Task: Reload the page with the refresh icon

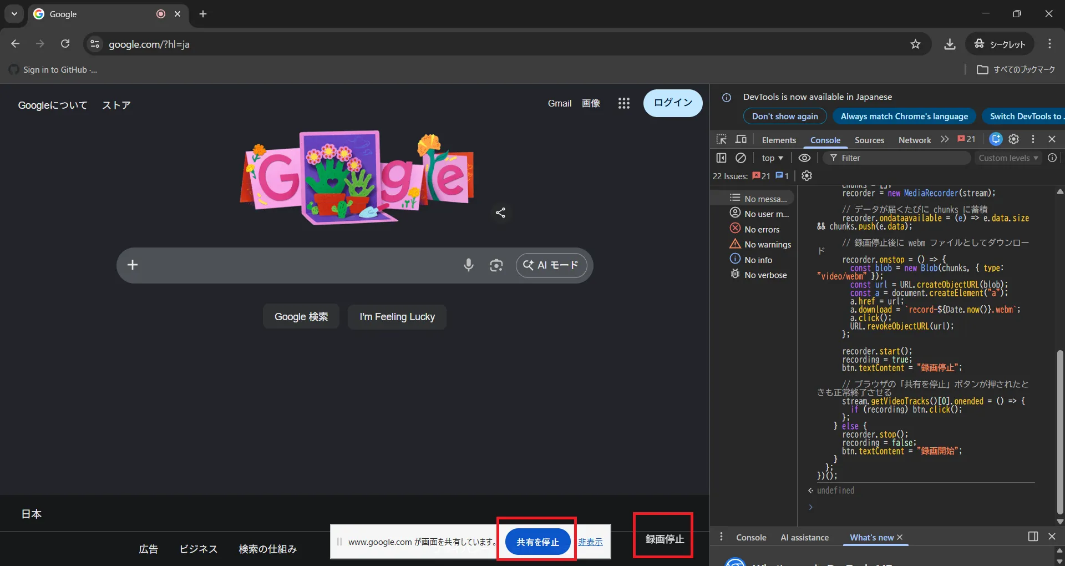Action: tap(65, 44)
